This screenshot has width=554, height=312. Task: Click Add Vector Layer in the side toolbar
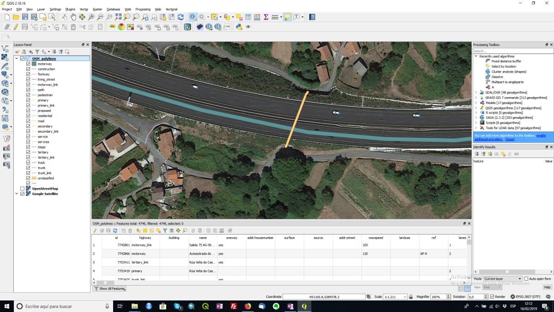pyautogui.click(x=5, y=48)
